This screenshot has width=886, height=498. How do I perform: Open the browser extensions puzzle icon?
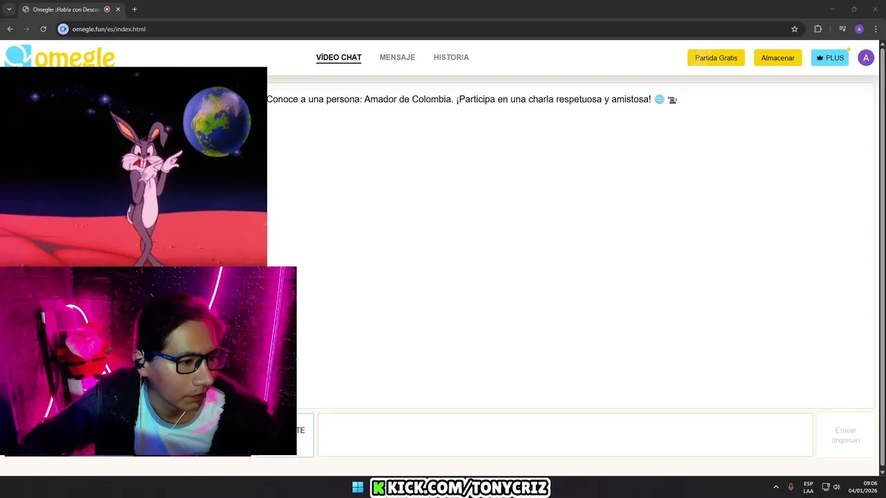click(817, 29)
